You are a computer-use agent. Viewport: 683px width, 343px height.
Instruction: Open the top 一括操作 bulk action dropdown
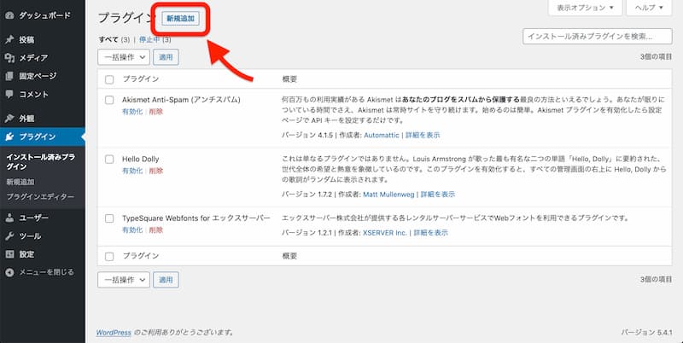pos(124,57)
